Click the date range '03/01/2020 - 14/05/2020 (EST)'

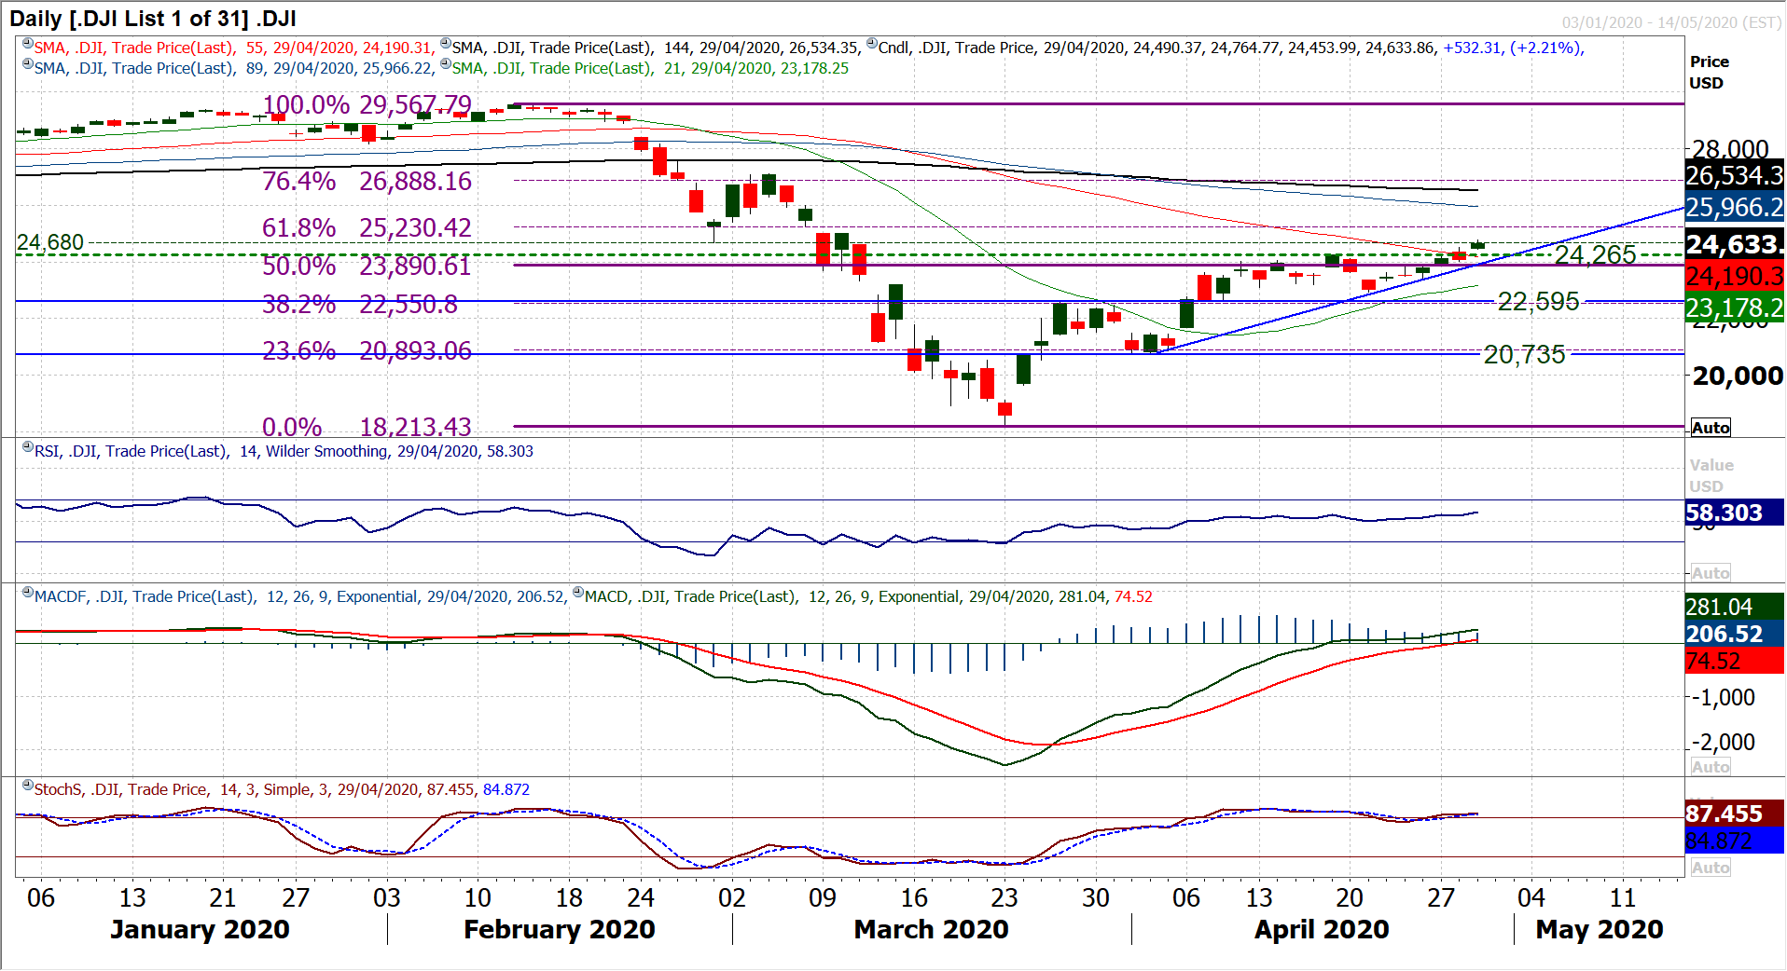pyautogui.click(x=1672, y=22)
